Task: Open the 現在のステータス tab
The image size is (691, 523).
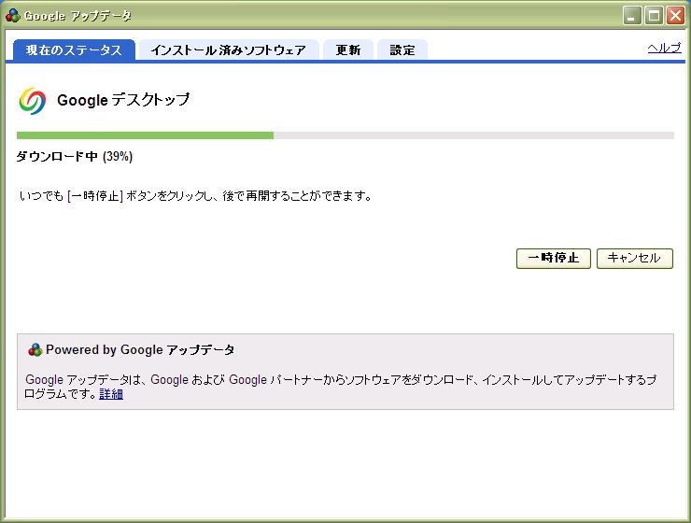Action: click(x=74, y=49)
